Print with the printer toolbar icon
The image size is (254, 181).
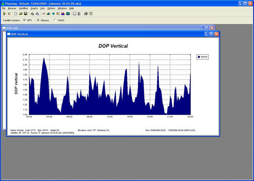[86, 14]
